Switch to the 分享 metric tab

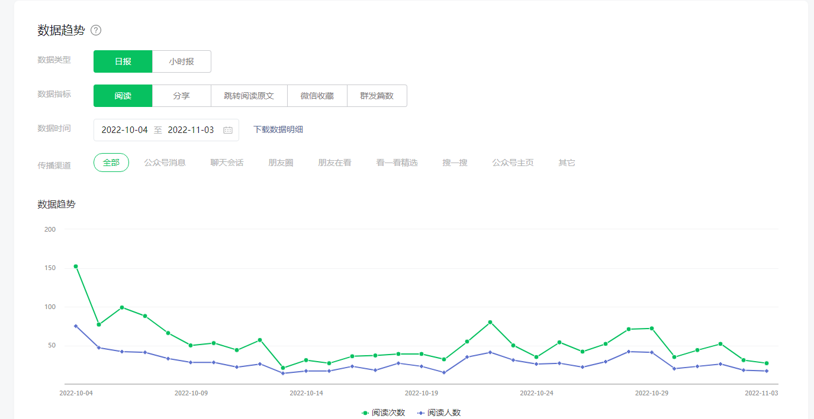181,96
